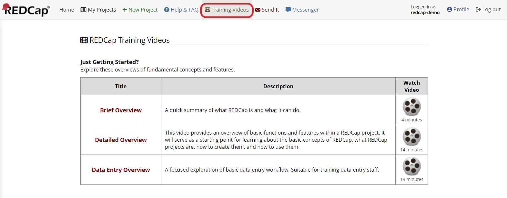Play the Data Entry Overview video reel
Image resolution: width=507 pixels, height=198 pixels.
click(411, 166)
